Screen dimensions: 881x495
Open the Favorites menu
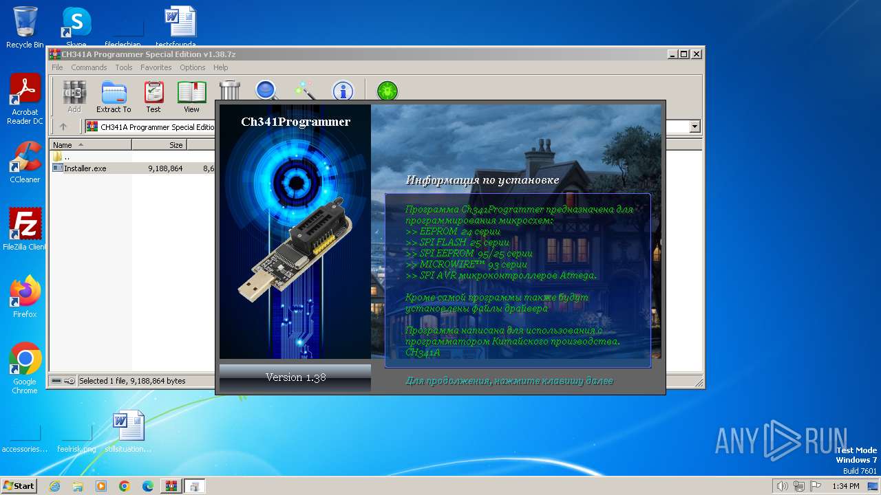(x=156, y=67)
